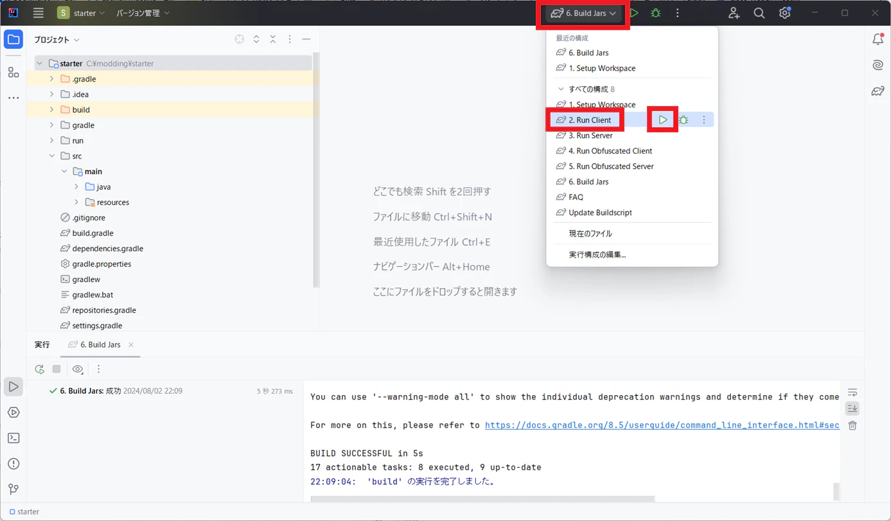Click the Search Everywhere magnifier icon
The width and height of the screenshot is (891, 521).
759,13
